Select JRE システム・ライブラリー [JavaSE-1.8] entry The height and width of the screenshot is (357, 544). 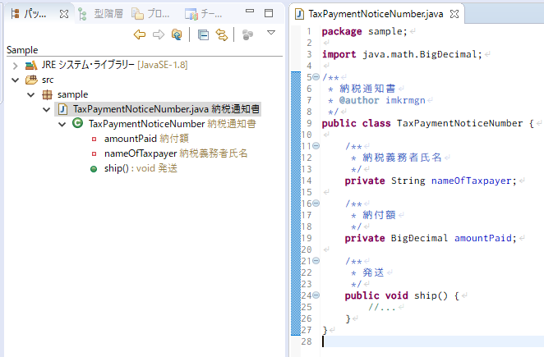pos(114,65)
